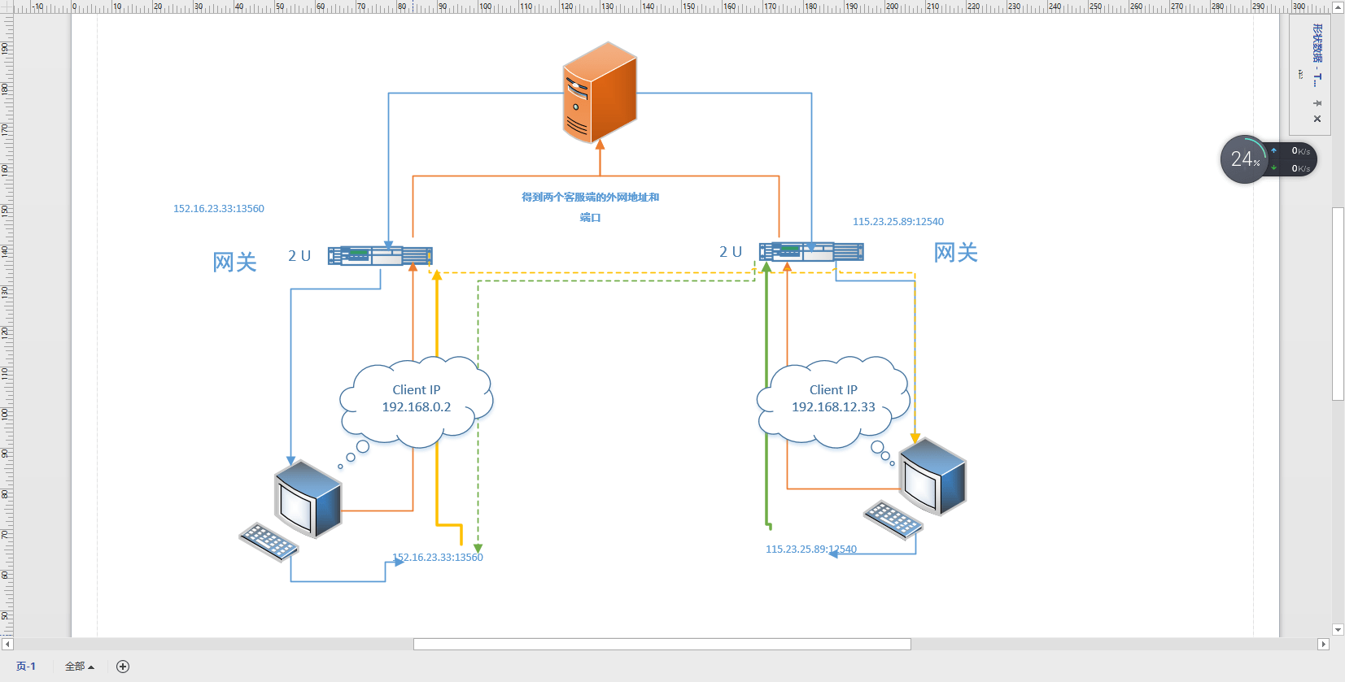
Task: Select the right client keyboard shape
Action: pos(893,520)
